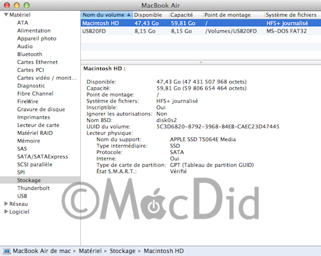This screenshot has height=256, width=321.
Task: Open Cartes vidéo / moniteurs entry
Action: [x=47, y=78]
